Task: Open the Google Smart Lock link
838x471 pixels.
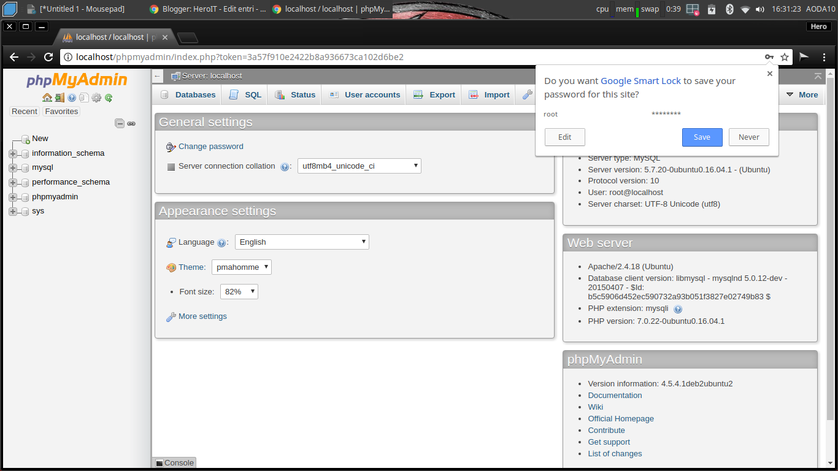Action: pyautogui.click(x=640, y=81)
